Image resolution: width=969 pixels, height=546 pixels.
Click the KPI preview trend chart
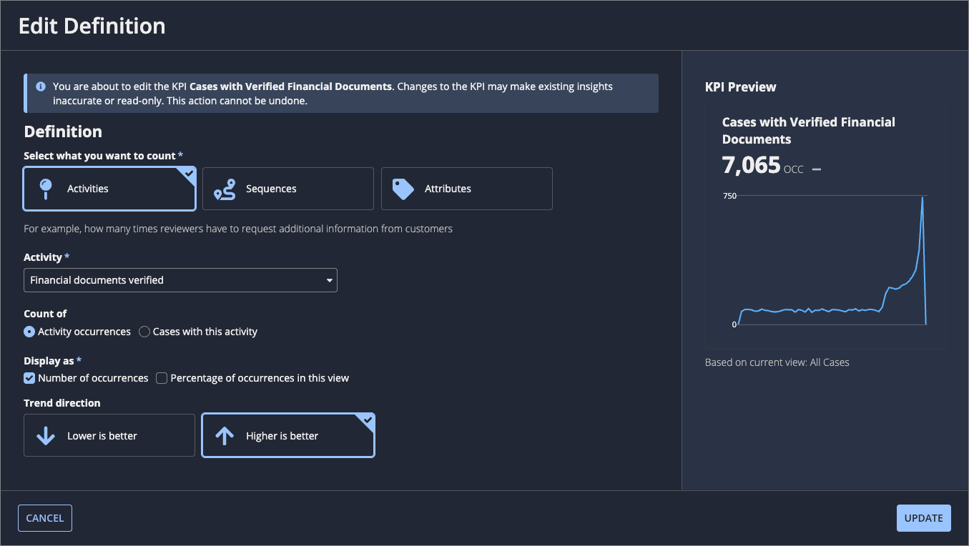click(827, 260)
